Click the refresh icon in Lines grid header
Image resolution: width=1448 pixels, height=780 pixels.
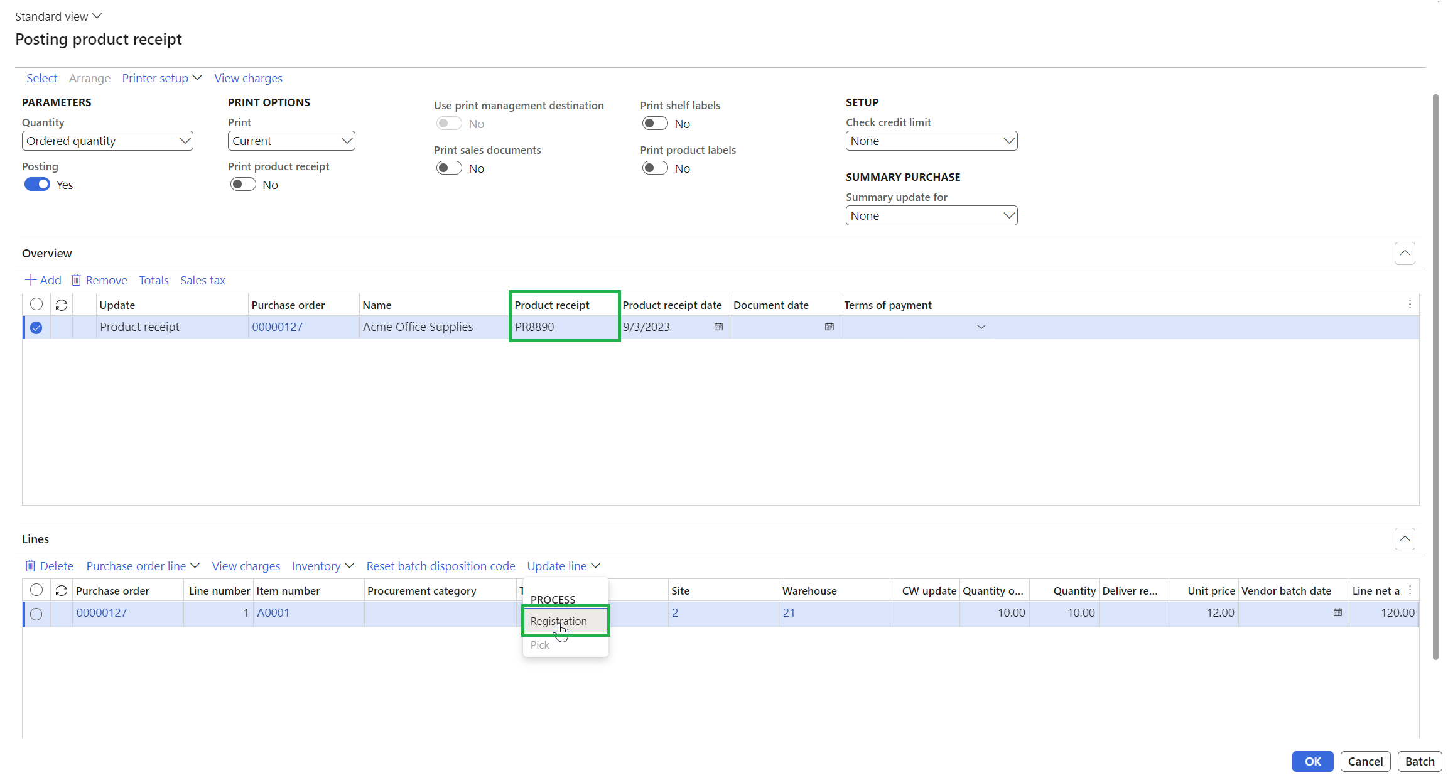(x=62, y=590)
